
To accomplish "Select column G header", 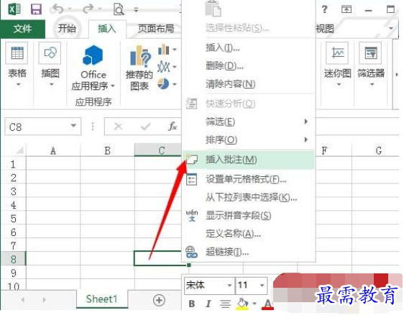I will tap(378, 150).
